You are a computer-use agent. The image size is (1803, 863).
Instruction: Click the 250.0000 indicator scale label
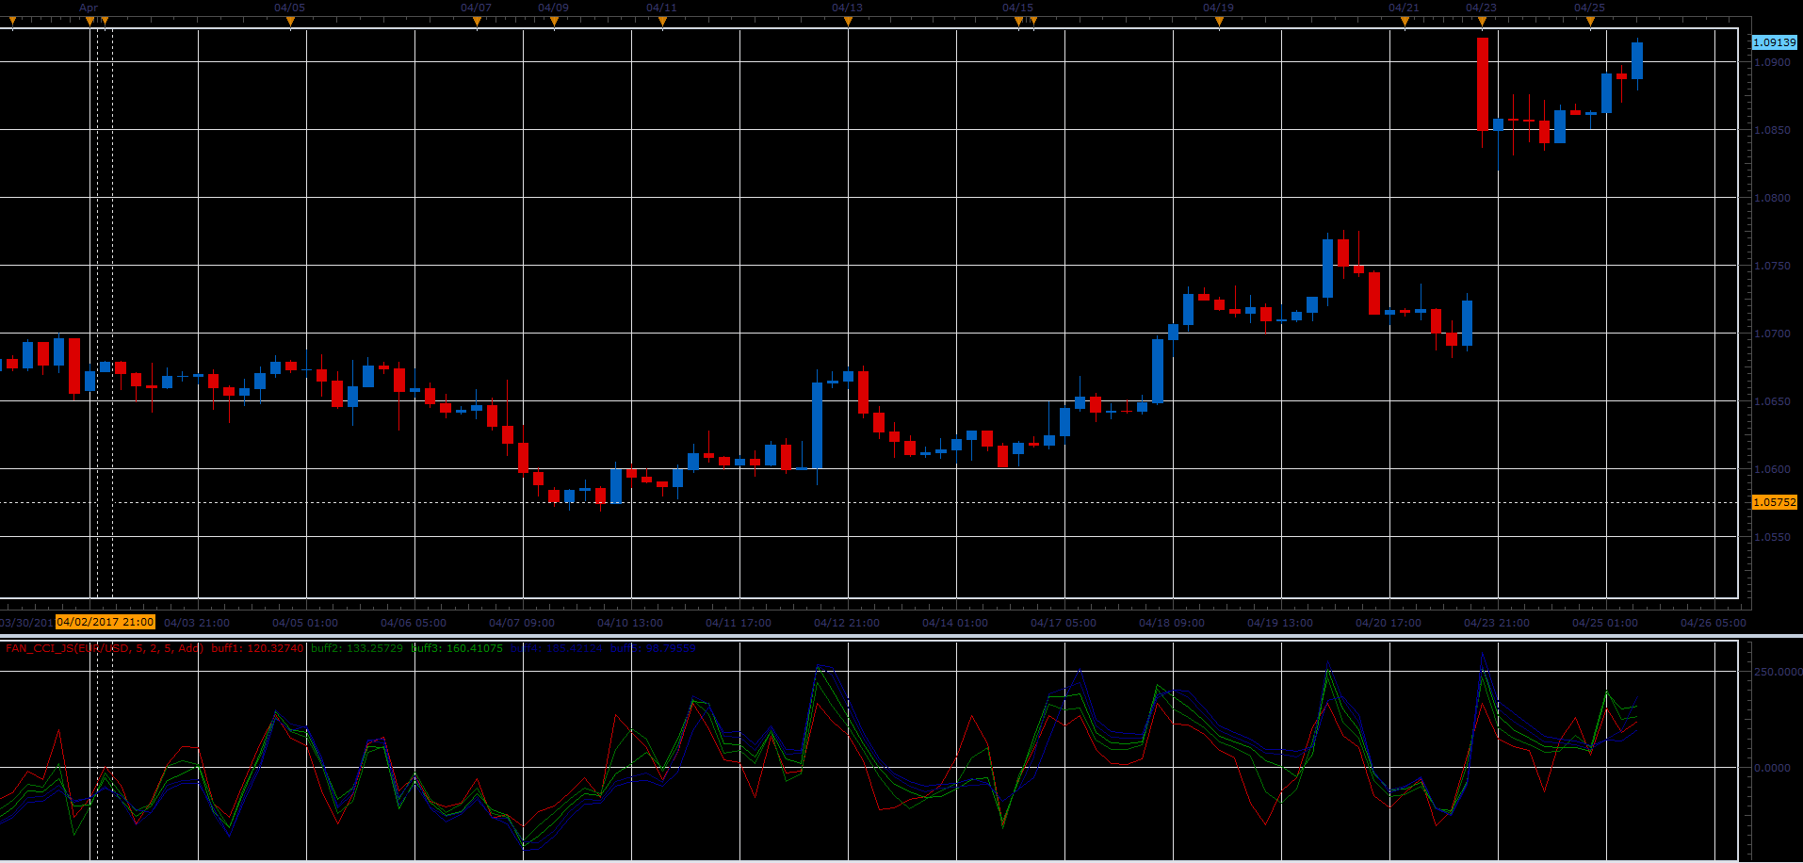click(x=1777, y=672)
